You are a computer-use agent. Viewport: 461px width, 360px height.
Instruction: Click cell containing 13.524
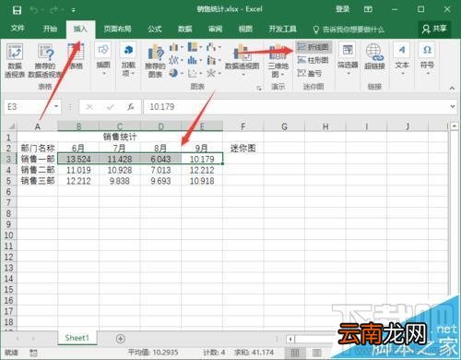78,159
